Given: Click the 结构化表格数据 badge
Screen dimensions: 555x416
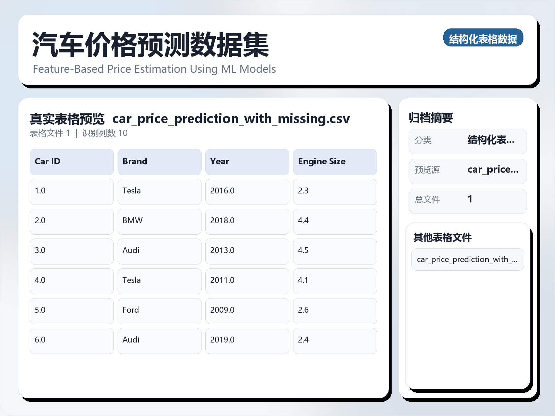Looking at the screenshot, I should tap(483, 38).
